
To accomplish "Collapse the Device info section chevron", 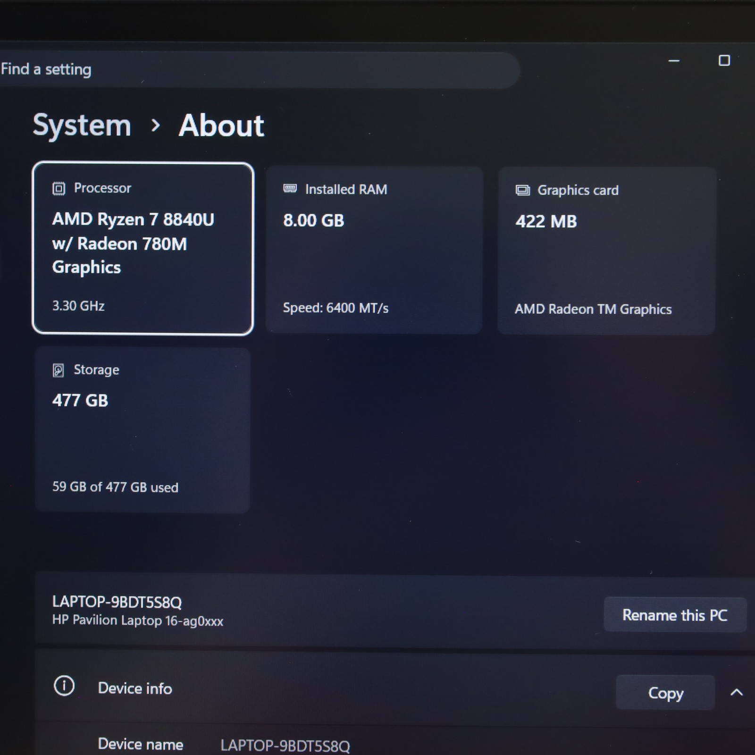I will [737, 692].
